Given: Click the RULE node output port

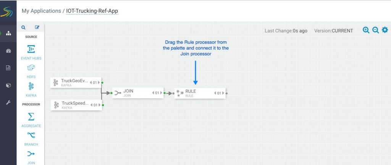Looking at the screenshot, I should click(226, 93).
